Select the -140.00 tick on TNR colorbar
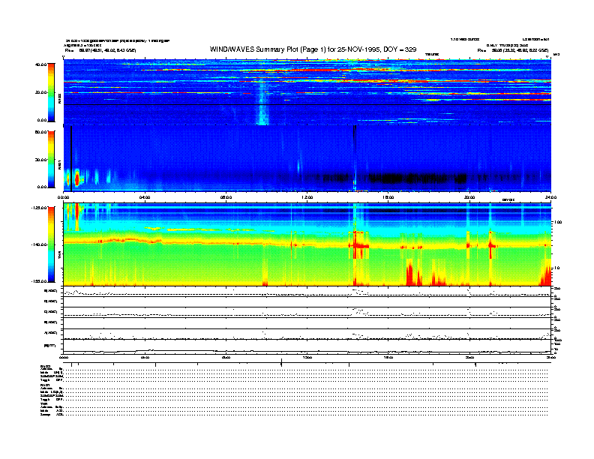Viewport: 594px width, 459px height. [39, 244]
